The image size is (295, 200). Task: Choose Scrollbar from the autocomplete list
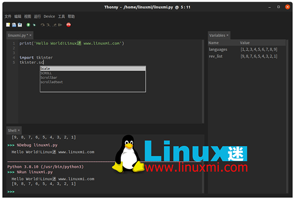click(x=93, y=77)
